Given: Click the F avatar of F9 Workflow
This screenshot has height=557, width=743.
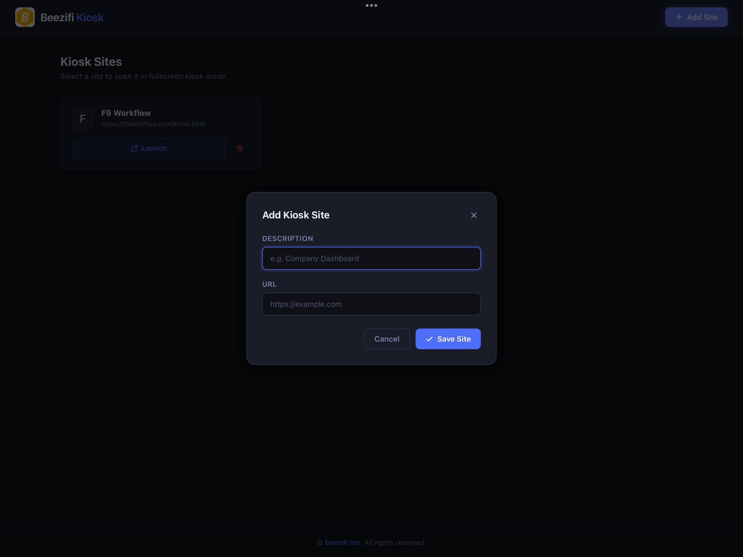Looking at the screenshot, I should click(x=83, y=119).
